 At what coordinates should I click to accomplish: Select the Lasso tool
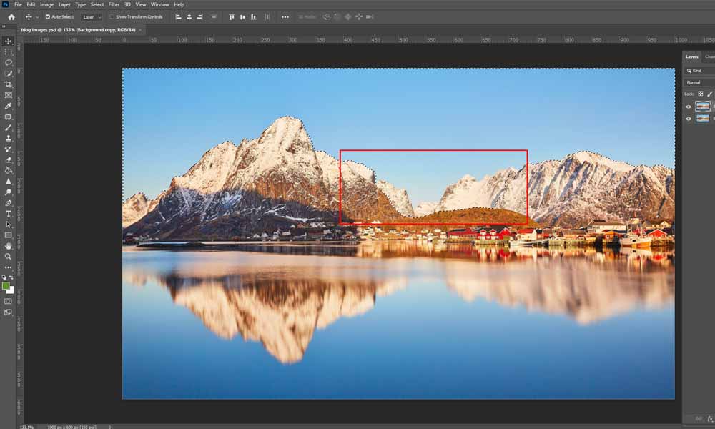pos(9,62)
